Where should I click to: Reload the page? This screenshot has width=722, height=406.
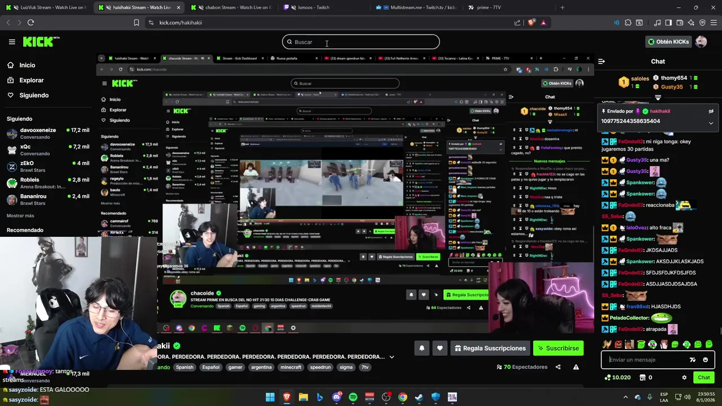pyautogui.click(x=31, y=23)
